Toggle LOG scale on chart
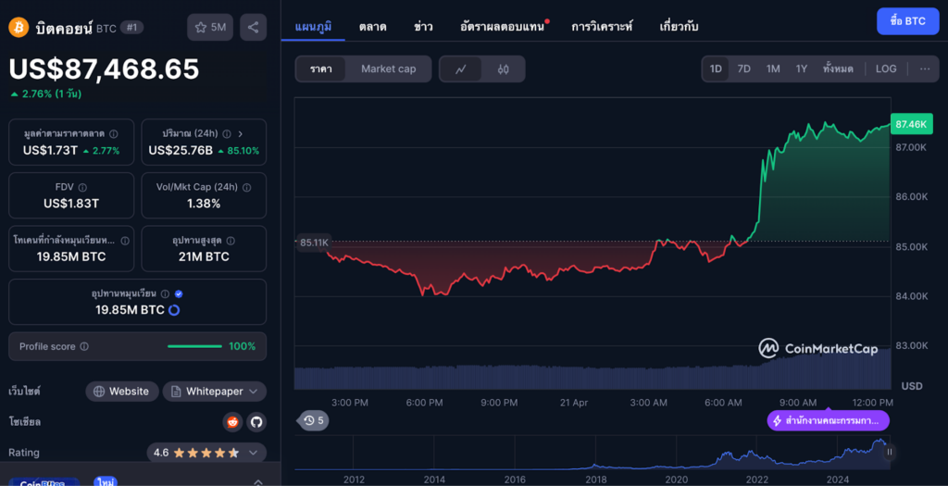The height and width of the screenshot is (486, 948). (x=886, y=69)
